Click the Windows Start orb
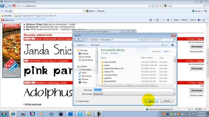 point(4,114)
